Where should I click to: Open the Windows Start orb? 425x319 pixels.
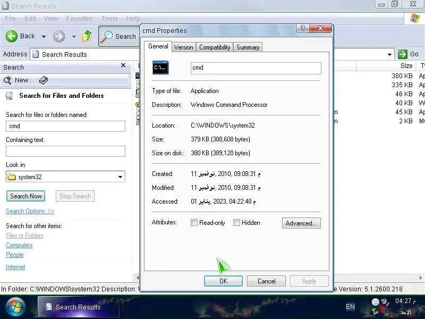pos(15,307)
